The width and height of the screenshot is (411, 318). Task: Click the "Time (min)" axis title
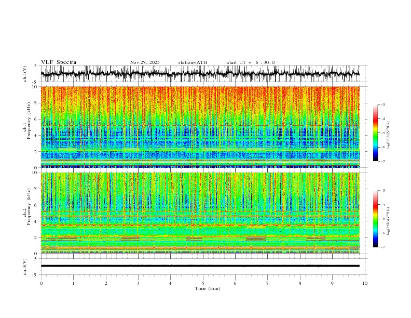click(x=208, y=288)
